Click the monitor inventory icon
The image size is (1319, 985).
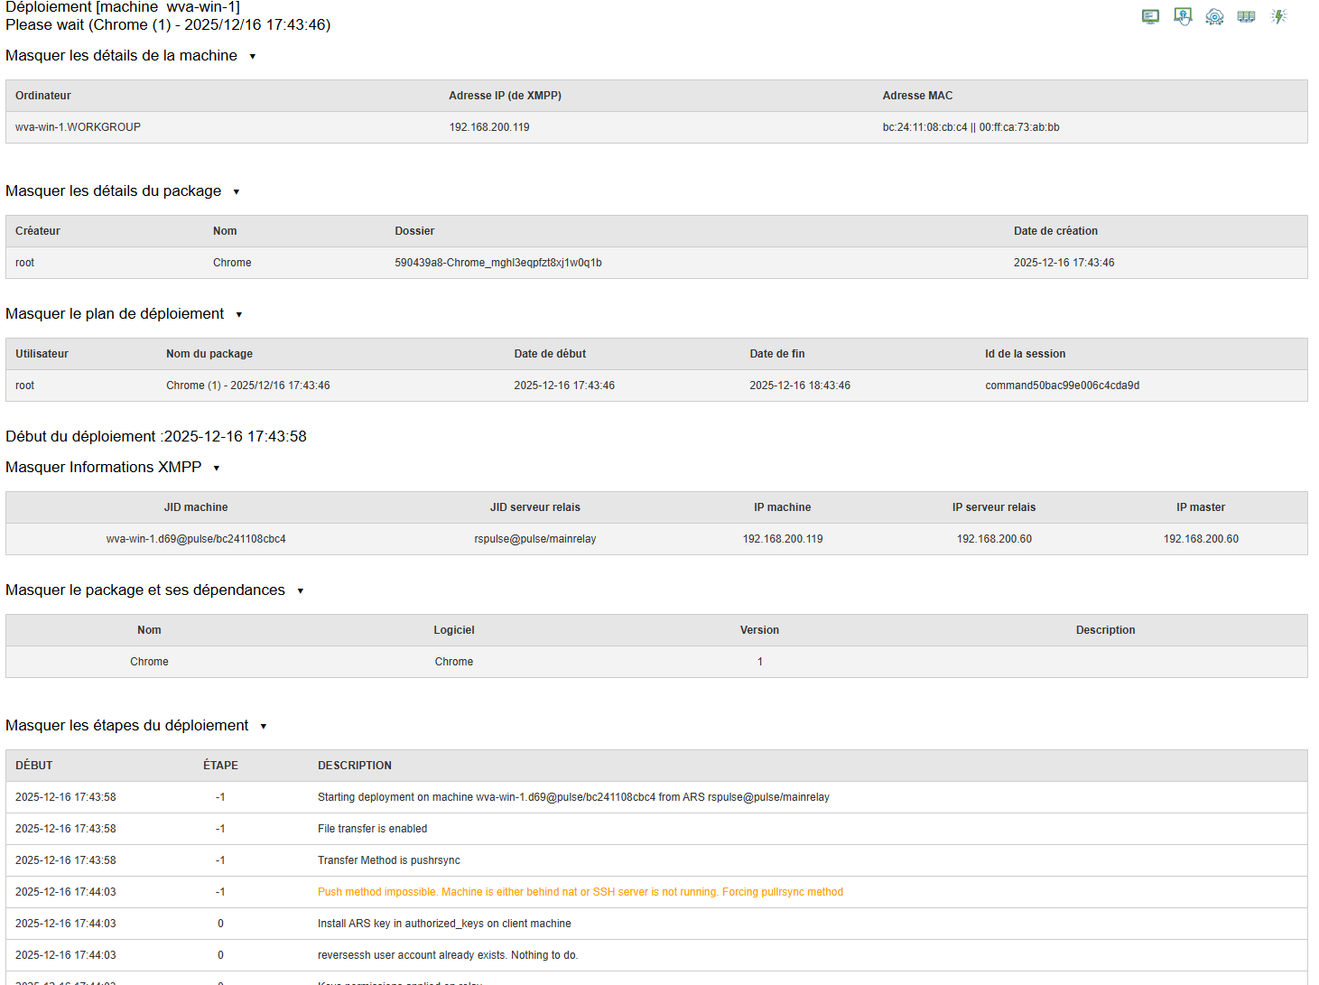(x=1150, y=16)
